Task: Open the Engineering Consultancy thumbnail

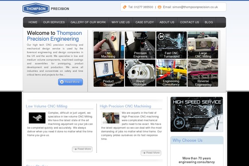Action: coord(171,73)
